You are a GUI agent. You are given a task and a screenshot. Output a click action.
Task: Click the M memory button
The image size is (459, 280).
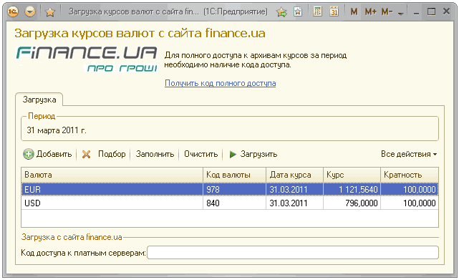354,11
